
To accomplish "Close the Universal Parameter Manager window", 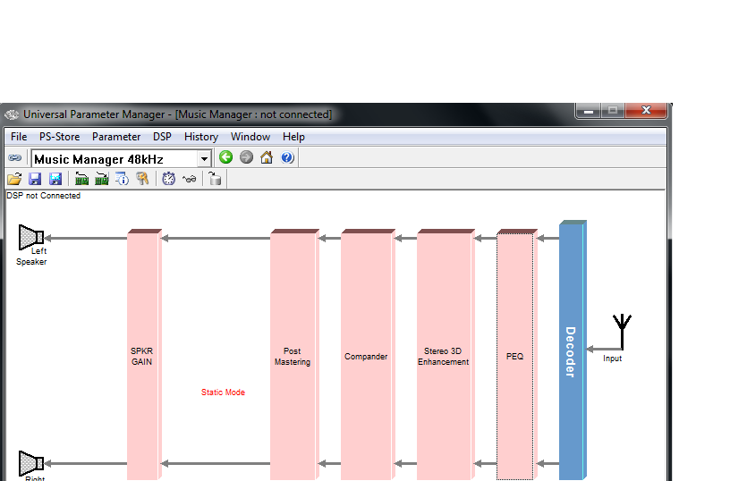I will [646, 111].
